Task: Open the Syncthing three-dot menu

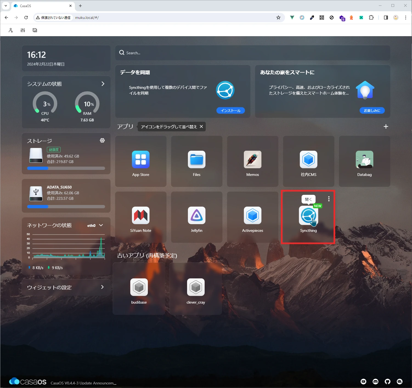Action: point(329,199)
